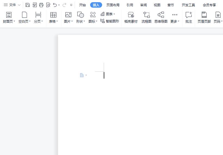Click the 表格 table icon

click(x=53, y=15)
